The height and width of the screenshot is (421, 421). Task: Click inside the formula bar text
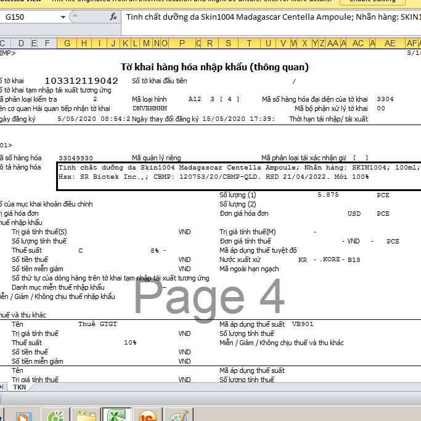point(271,17)
